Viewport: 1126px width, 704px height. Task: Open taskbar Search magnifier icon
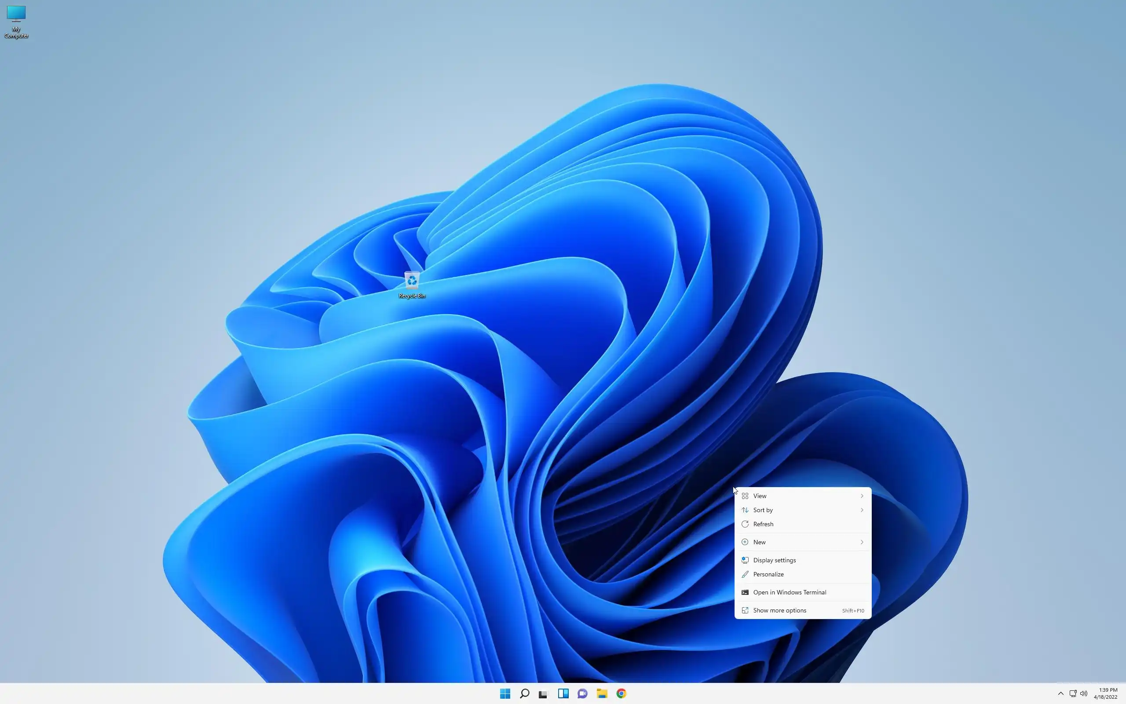click(x=524, y=693)
